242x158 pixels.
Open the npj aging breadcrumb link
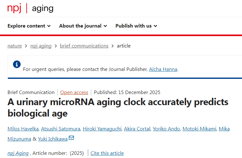pyautogui.click(x=41, y=46)
